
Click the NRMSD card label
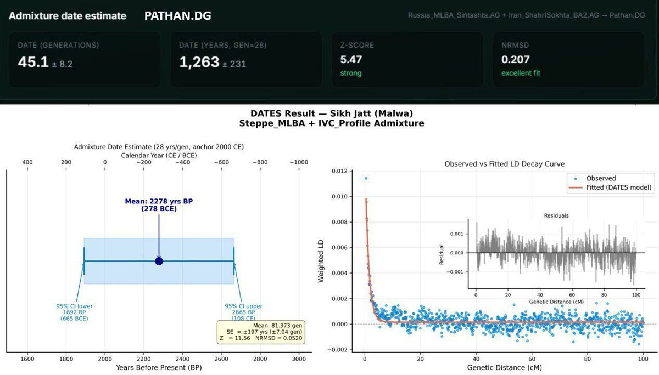[x=516, y=45]
